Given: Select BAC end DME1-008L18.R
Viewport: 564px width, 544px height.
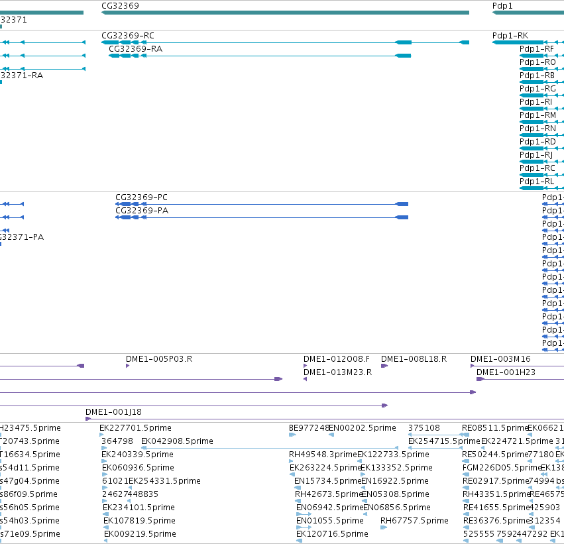Looking at the screenshot, I should pyautogui.click(x=414, y=359).
